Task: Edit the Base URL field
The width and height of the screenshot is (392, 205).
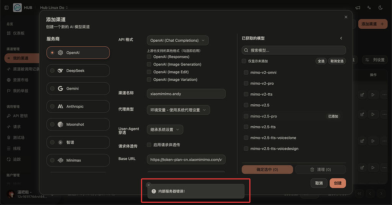Action: (x=186, y=159)
